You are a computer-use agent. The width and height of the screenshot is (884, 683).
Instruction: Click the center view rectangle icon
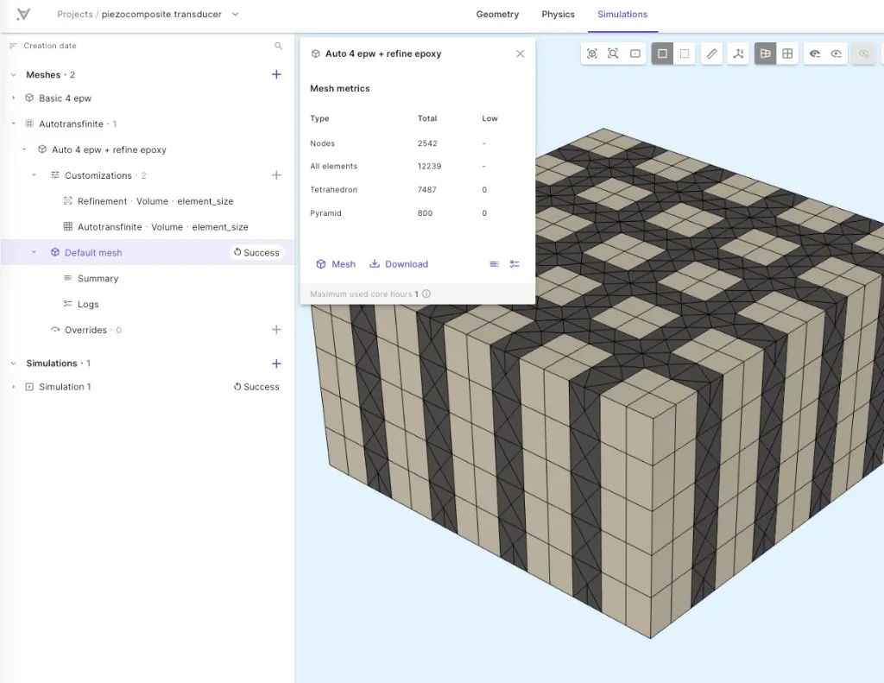pos(635,54)
